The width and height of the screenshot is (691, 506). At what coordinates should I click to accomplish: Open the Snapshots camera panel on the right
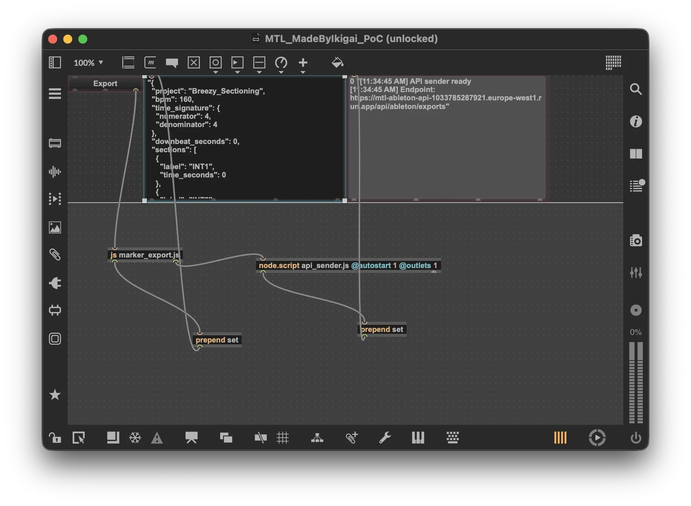click(636, 240)
